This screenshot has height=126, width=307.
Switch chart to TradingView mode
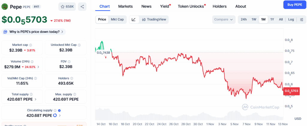coord(154,19)
